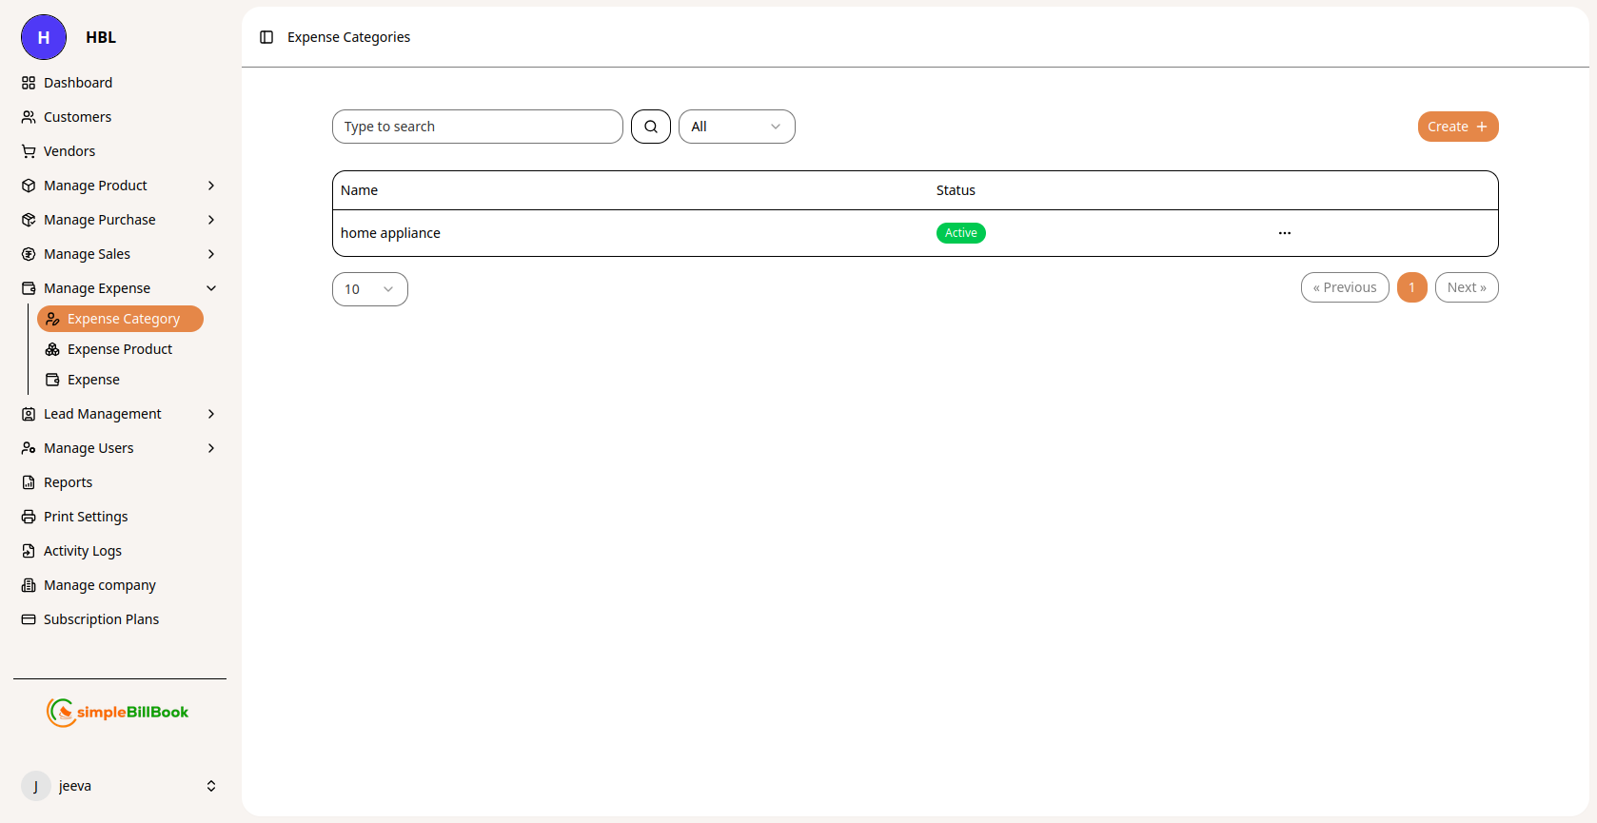Select Expense Product in the submenu

(x=119, y=349)
